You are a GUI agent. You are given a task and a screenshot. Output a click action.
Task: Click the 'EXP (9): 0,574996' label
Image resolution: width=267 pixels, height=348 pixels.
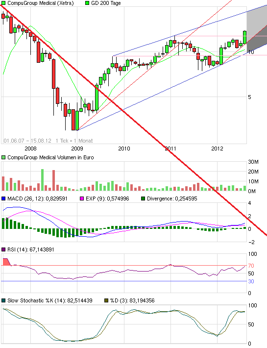point(107,199)
